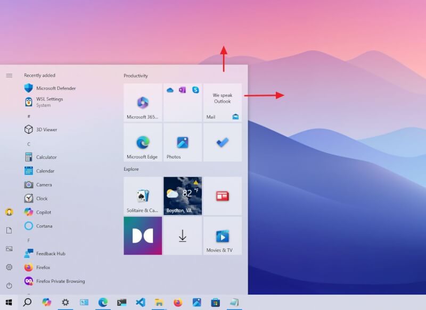Open the Dolby tile
The height and width of the screenshot is (310, 426).
coord(143,236)
